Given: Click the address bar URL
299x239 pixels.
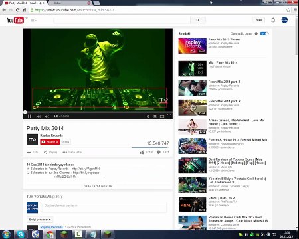Looking at the screenshot, I should [75, 10].
